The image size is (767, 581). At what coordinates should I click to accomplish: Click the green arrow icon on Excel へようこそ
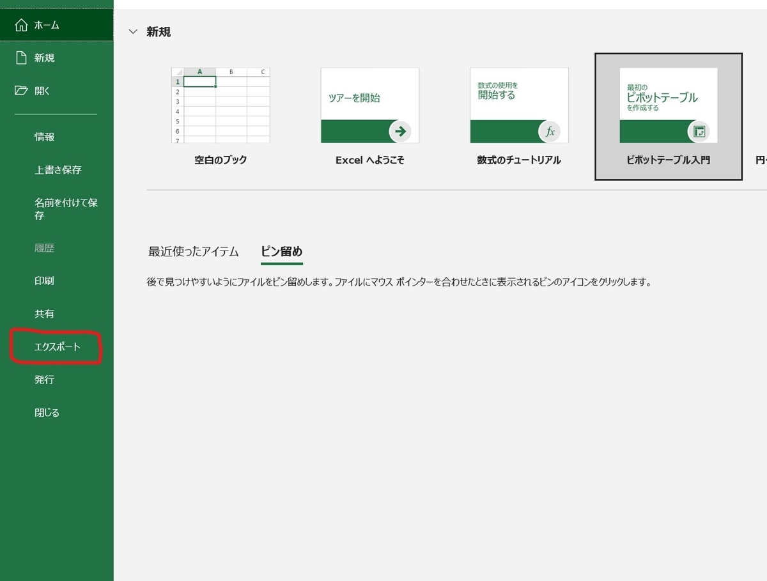click(399, 132)
